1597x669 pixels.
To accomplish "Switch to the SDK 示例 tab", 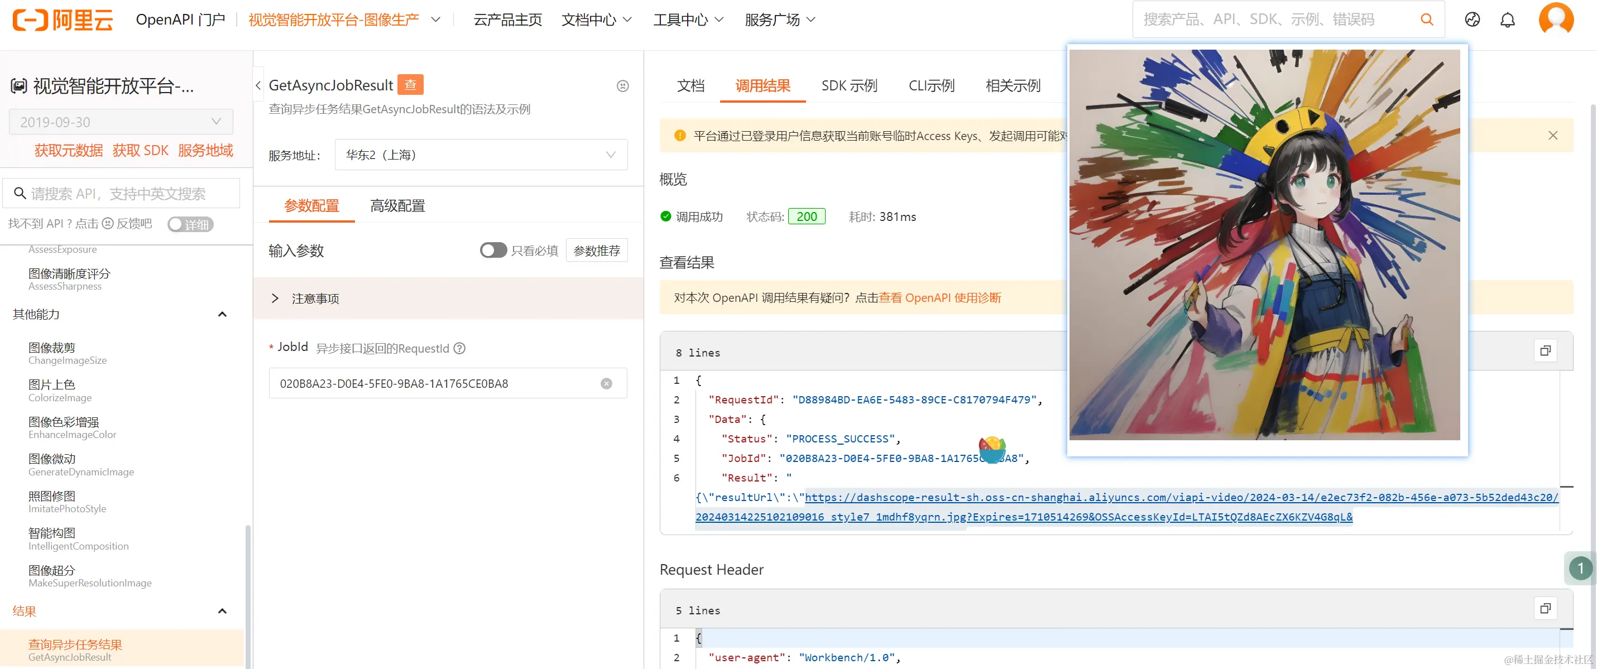I will [850, 85].
